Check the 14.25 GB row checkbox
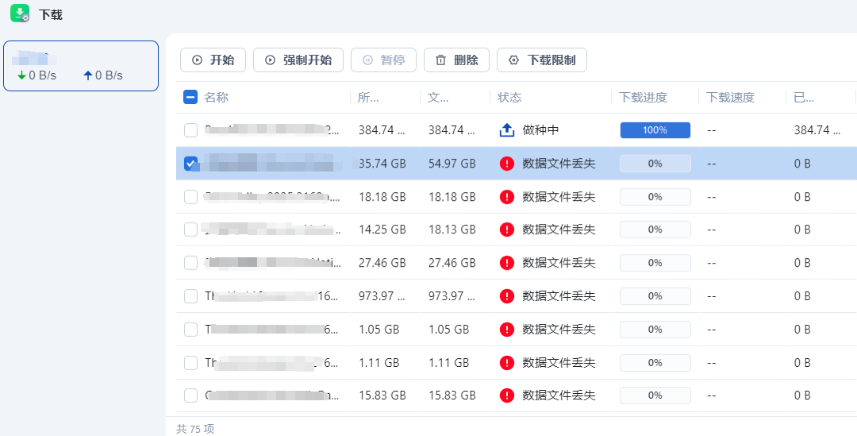This screenshot has width=857, height=436. click(190, 230)
